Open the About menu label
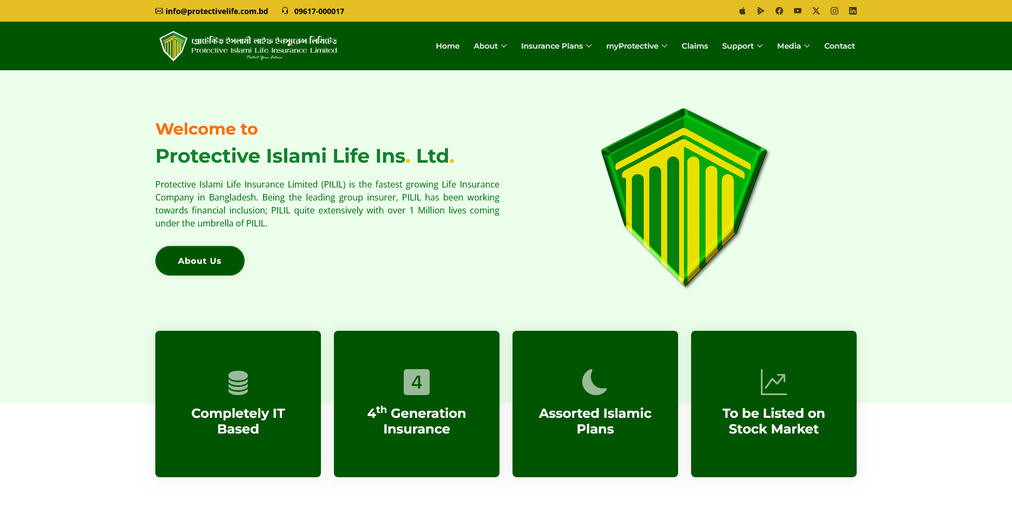The image size is (1012, 521). [485, 46]
